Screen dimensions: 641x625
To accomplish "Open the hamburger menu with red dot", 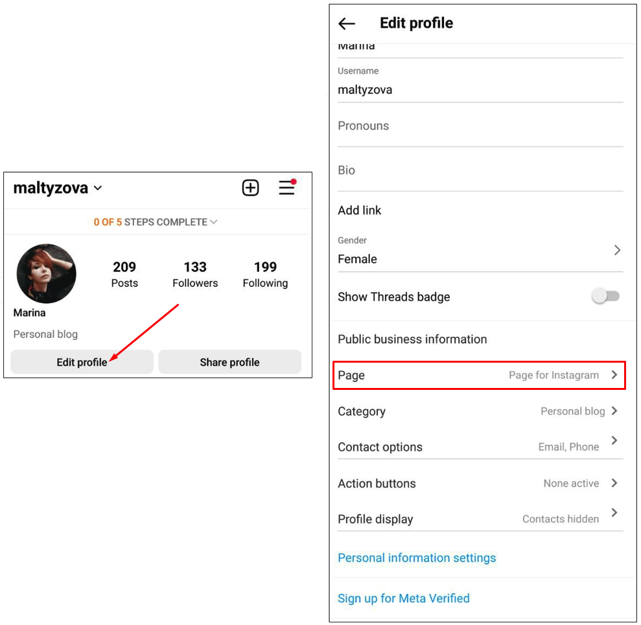I will [287, 187].
